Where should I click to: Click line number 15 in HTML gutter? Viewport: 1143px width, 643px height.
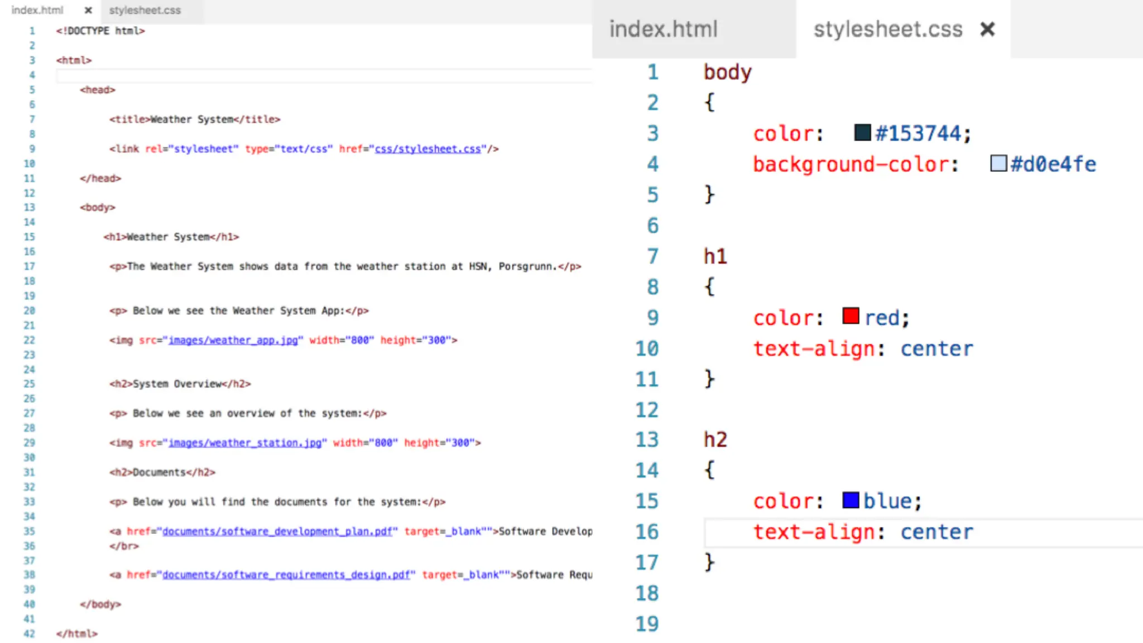(x=29, y=237)
